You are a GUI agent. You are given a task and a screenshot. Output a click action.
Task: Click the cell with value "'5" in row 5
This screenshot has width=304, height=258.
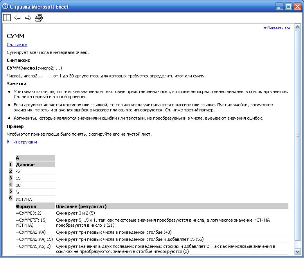(x=35, y=192)
